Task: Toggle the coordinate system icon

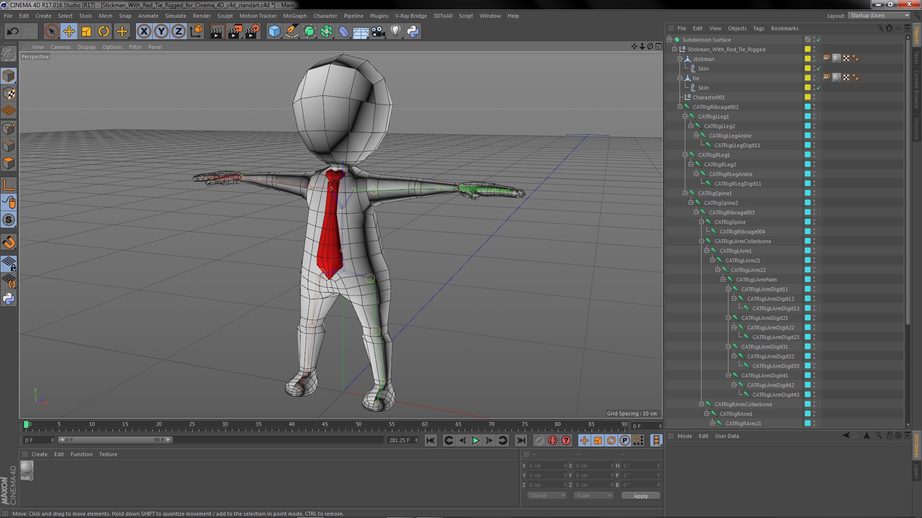Action: [x=196, y=32]
